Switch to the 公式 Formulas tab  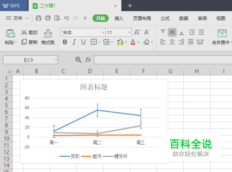[x=165, y=19]
